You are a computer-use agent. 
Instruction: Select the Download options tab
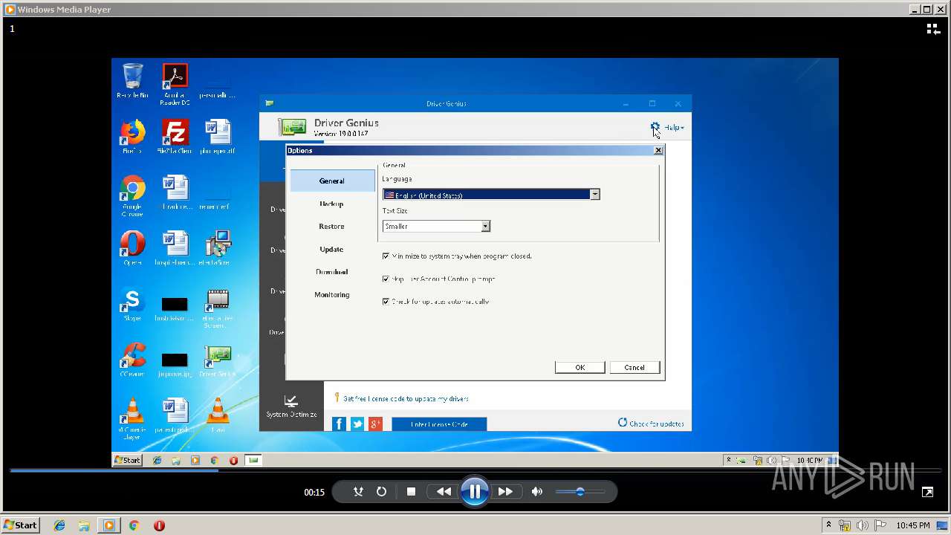click(332, 272)
